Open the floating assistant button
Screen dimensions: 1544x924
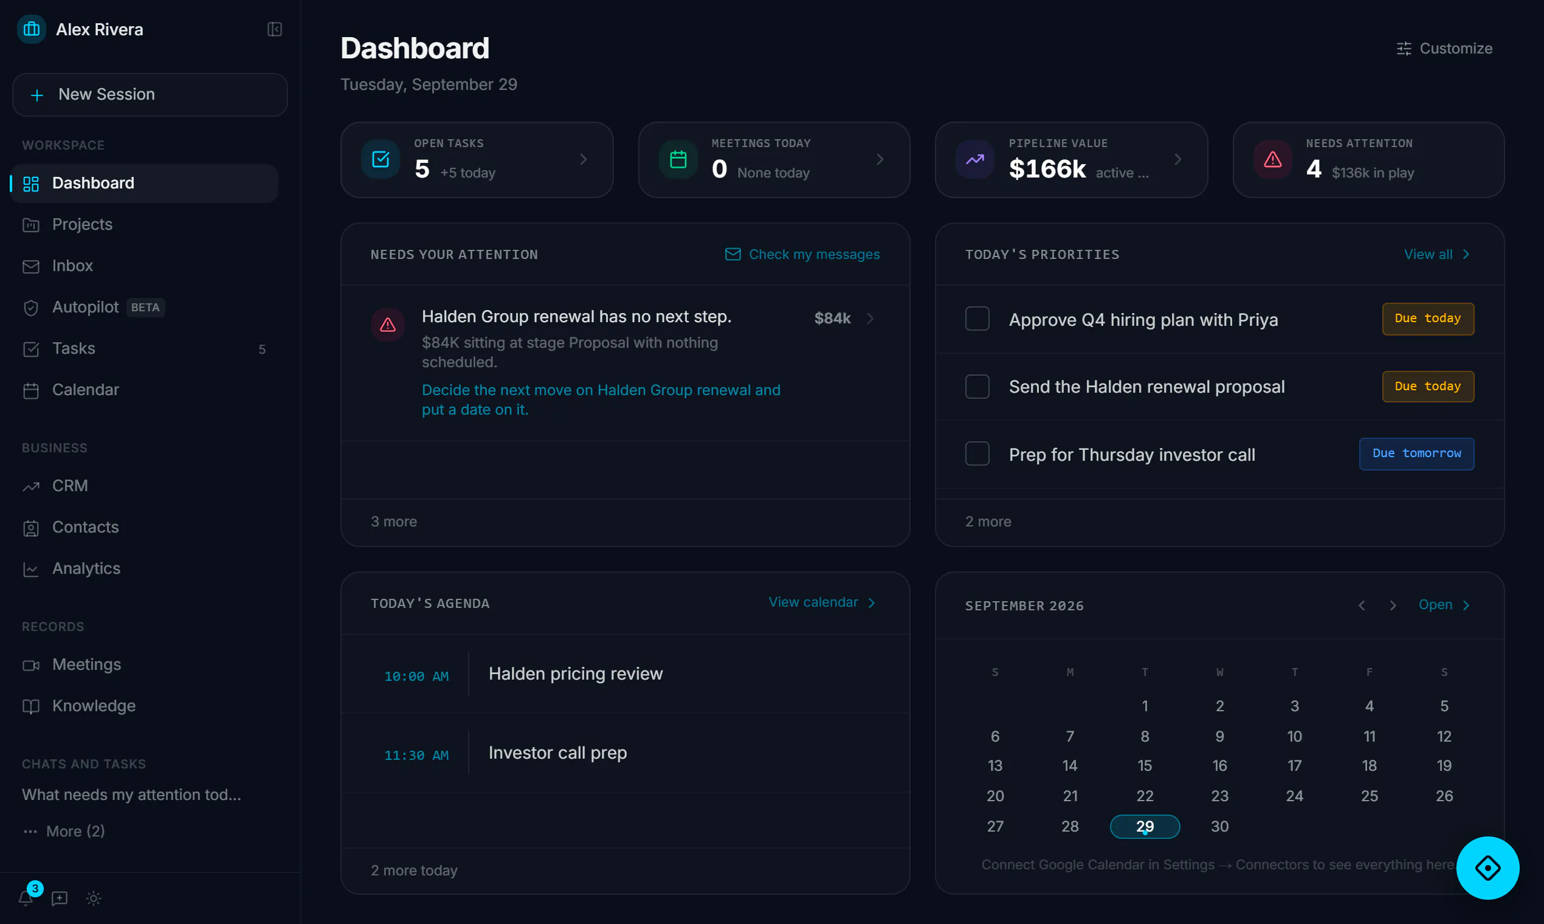[1487, 867]
